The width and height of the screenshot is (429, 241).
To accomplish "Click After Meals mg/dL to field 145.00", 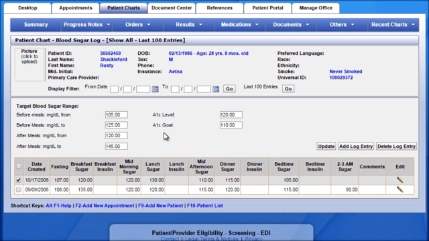I will click(116, 146).
